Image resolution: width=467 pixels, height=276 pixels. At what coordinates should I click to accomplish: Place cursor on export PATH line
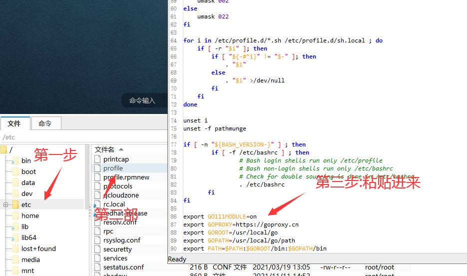click(x=255, y=248)
